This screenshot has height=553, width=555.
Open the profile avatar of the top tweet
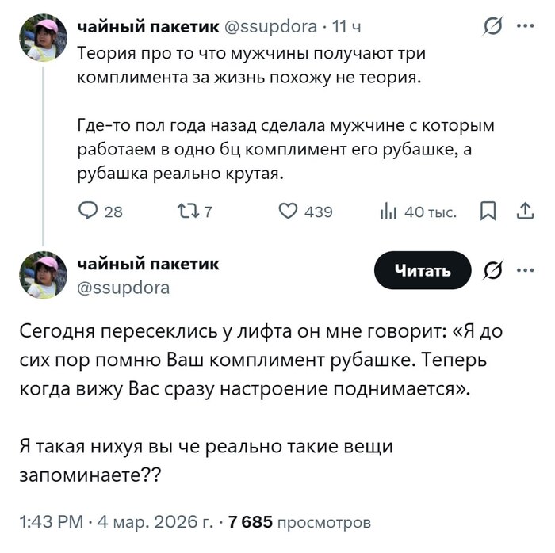pyautogui.click(x=44, y=38)
